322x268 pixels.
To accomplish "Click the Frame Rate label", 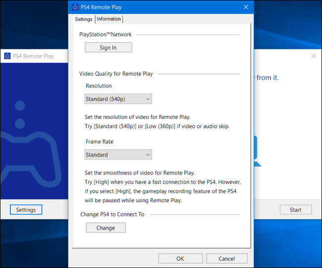I will 100,141.
